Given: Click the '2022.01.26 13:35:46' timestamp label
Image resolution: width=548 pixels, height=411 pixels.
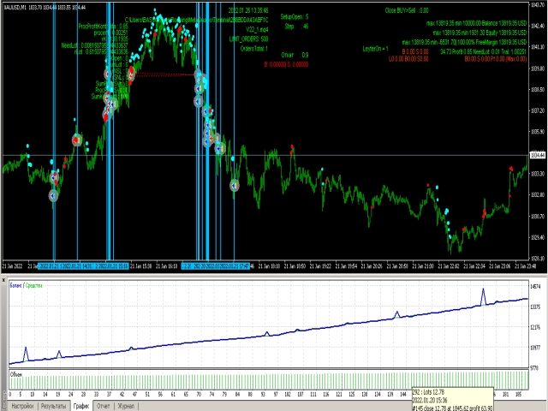Looking at the screenshot, I should click(248, 10).
